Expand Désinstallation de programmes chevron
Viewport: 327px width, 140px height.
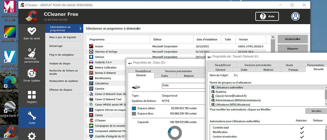80,28
